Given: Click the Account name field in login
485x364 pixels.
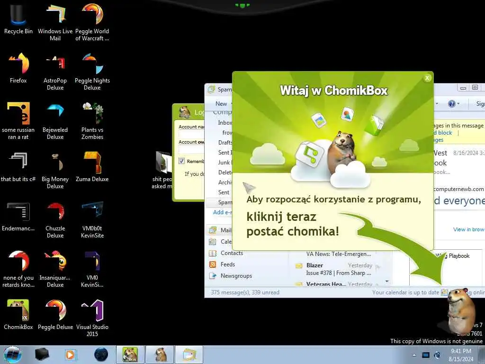Looking at the screenshot, I should tap(191, 134).
